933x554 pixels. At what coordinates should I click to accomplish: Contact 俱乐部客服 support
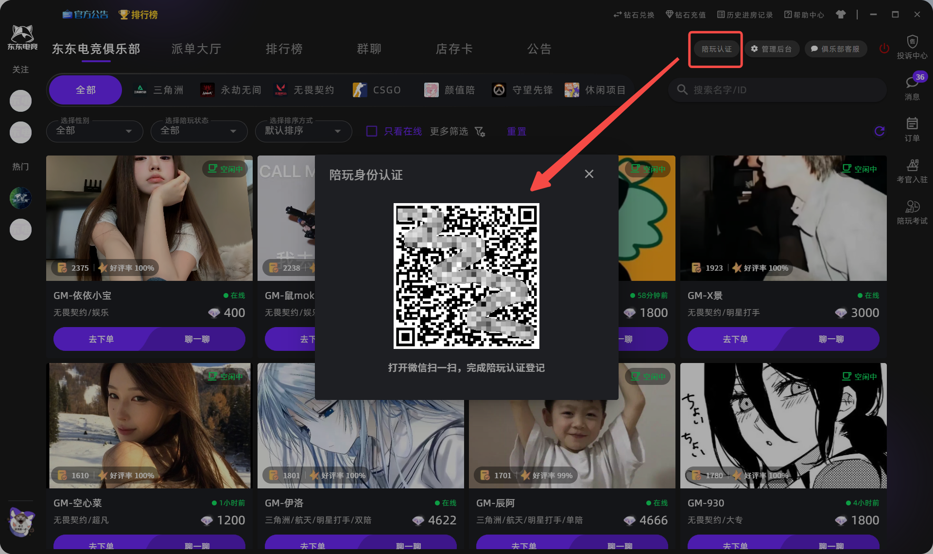point(836,49)
